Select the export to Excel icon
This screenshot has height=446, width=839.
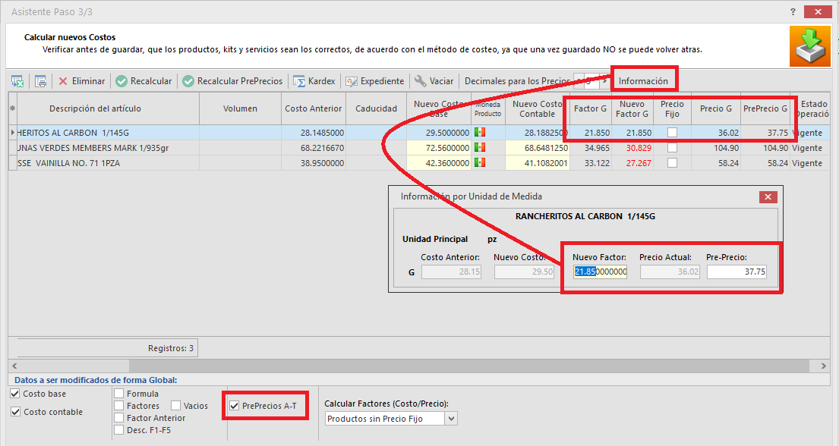[x=17, y=81]
